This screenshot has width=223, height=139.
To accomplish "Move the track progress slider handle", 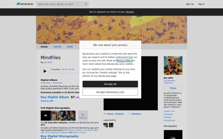I will point(53,73).
